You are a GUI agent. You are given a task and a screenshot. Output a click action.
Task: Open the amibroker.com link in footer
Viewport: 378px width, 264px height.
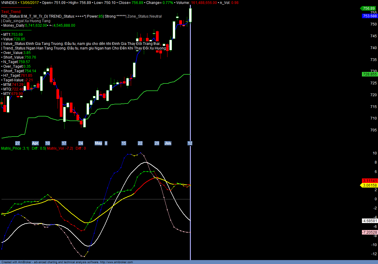pos(116,262)
